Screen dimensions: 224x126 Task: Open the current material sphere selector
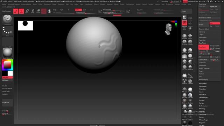coord(7,53)
